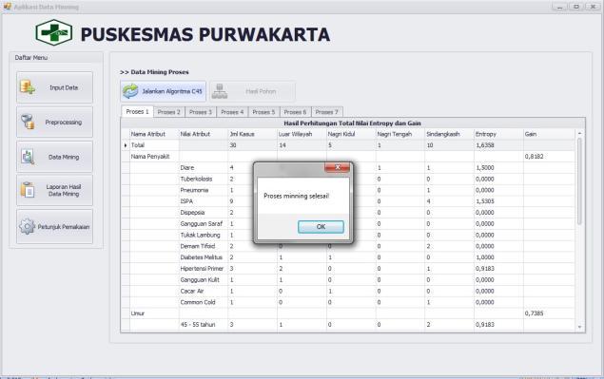The width and height of the screenshot is (604, 379).
Task: Select the Gangguan Kulit cell
Action: (204, 279)
